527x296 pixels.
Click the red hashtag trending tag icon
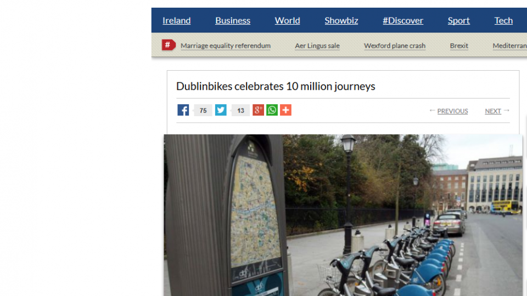(x=169, y=45)
